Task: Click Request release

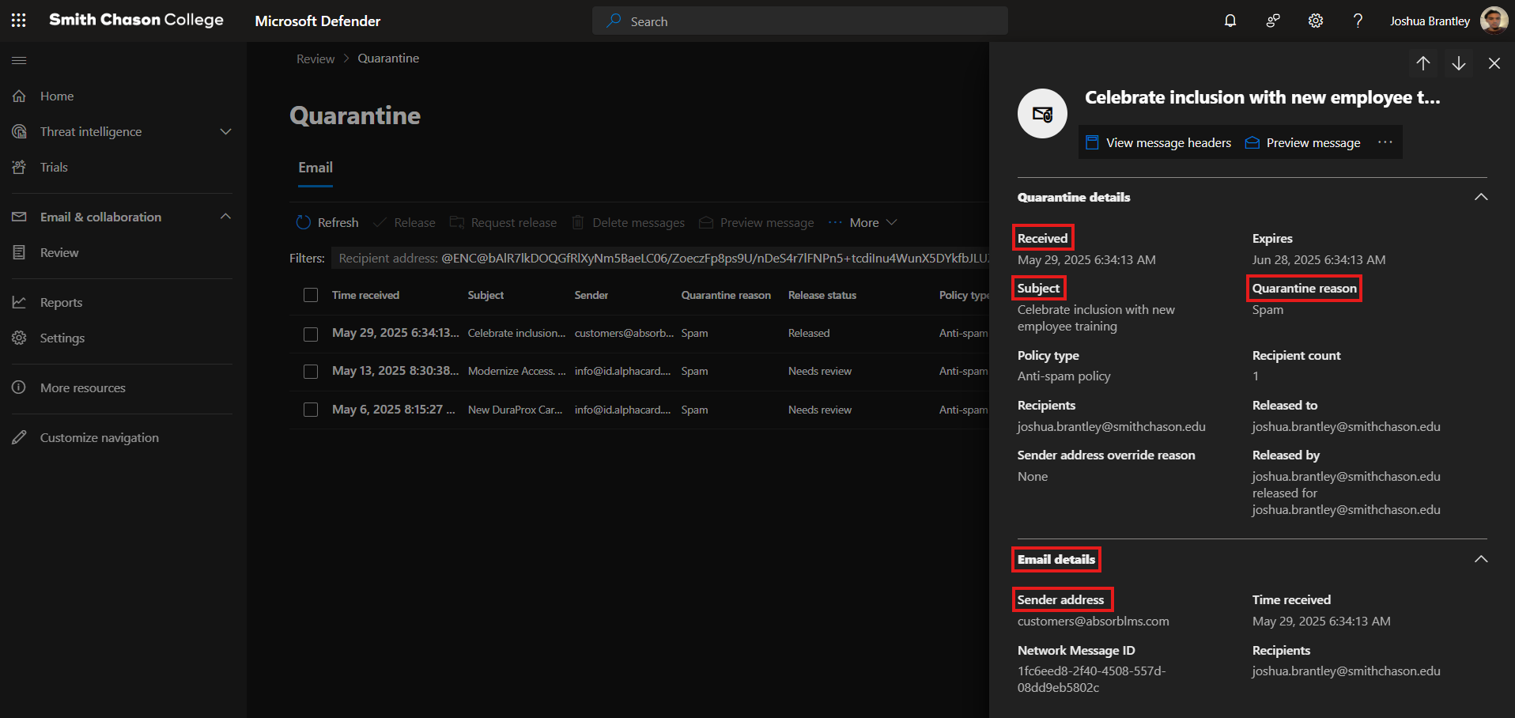Action: pos(504,223)
